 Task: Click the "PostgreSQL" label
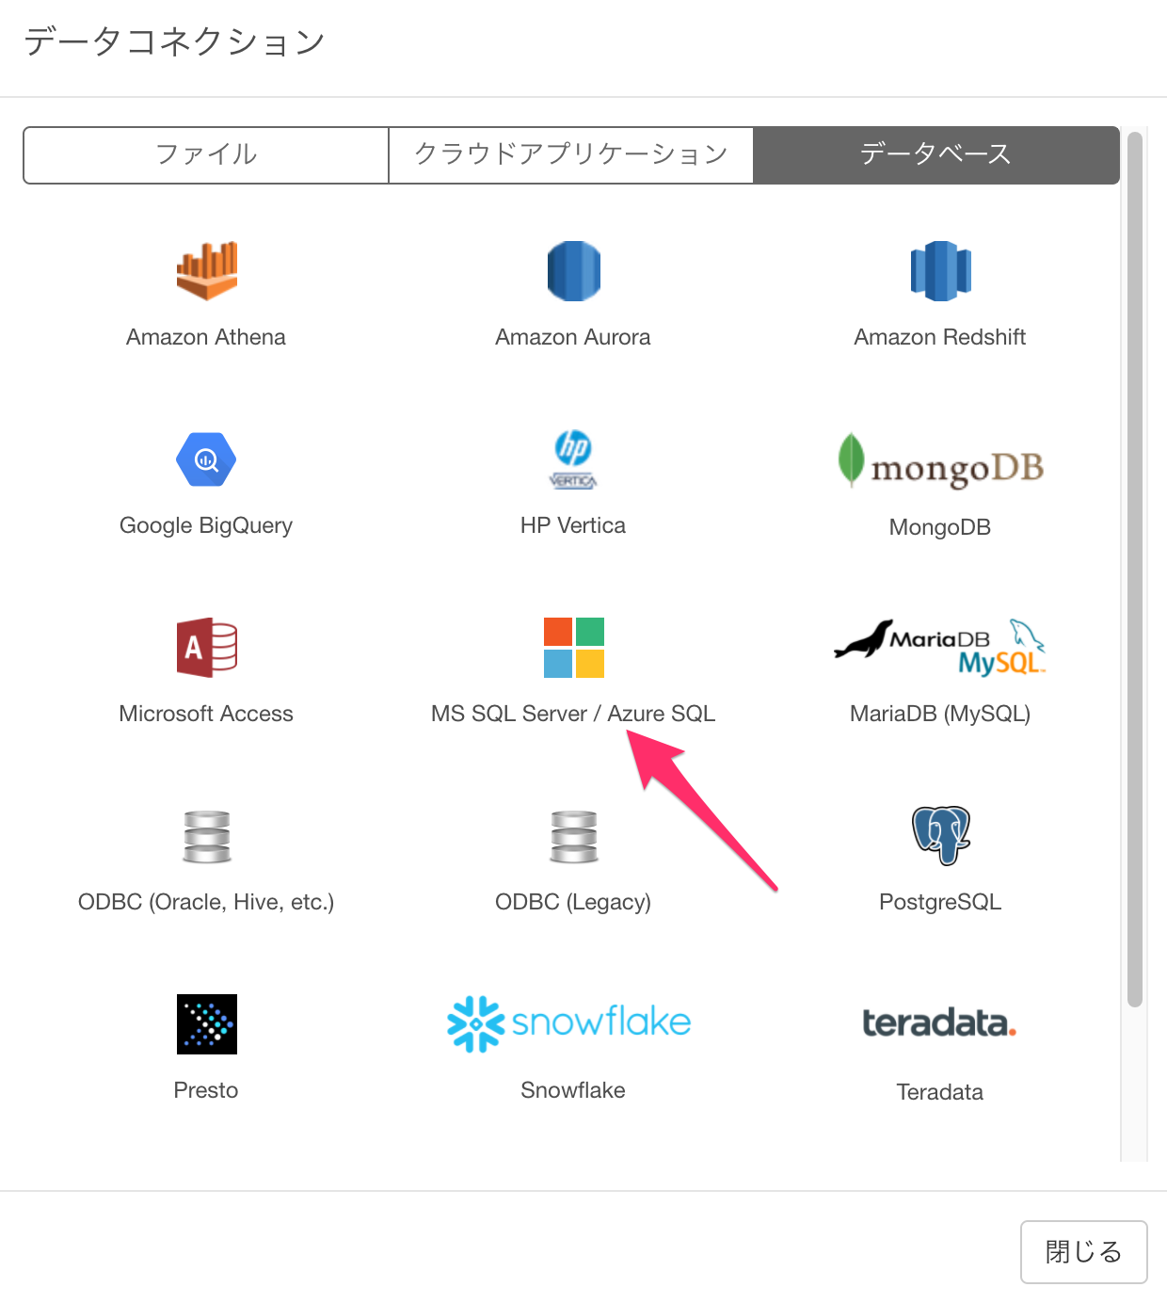click(940, 902)
